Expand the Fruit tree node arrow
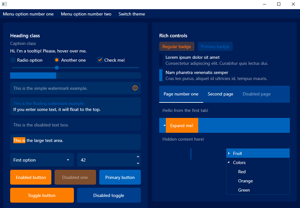This screenshot has height=208, width=300. [229, 153]
